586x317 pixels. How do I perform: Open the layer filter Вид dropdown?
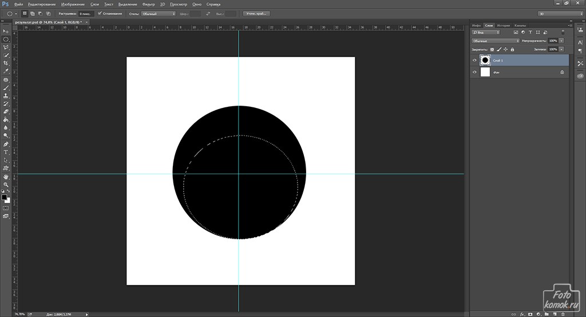click(485, 33)
